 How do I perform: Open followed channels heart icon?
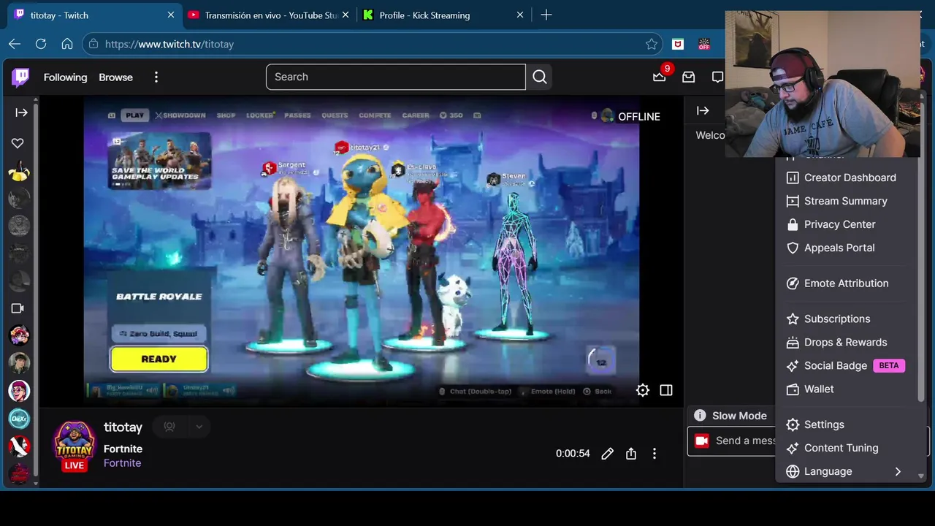coord(18,143)
